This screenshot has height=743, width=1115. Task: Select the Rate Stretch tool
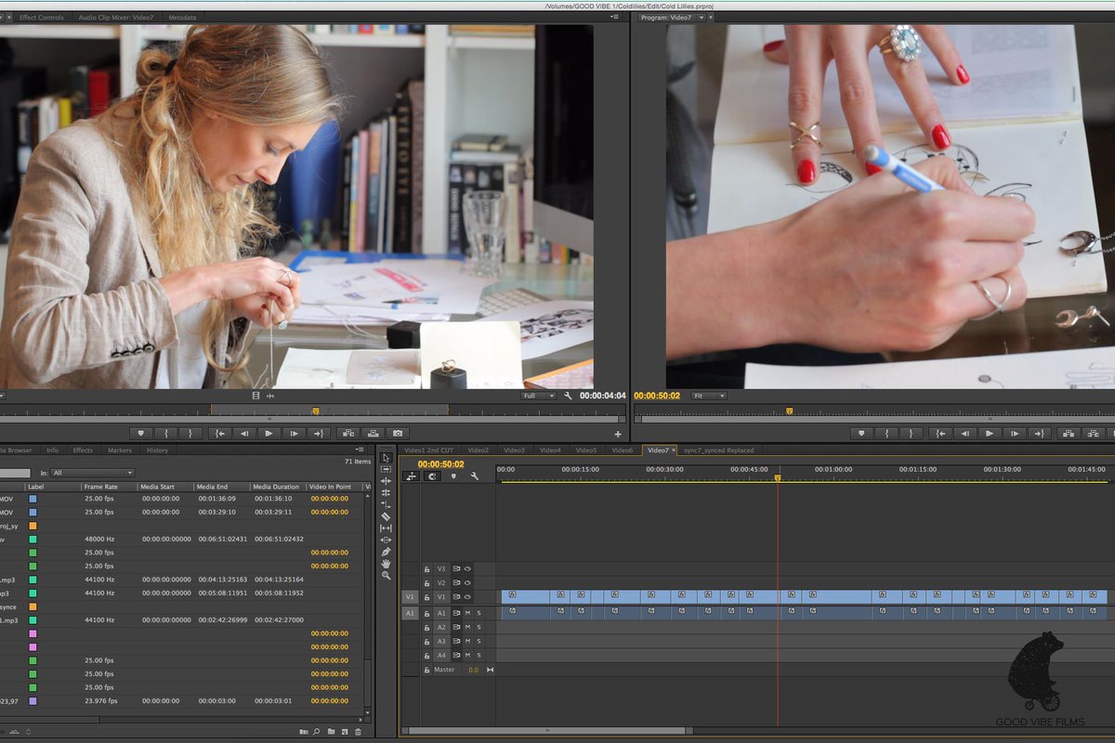[x=386, y=504]
